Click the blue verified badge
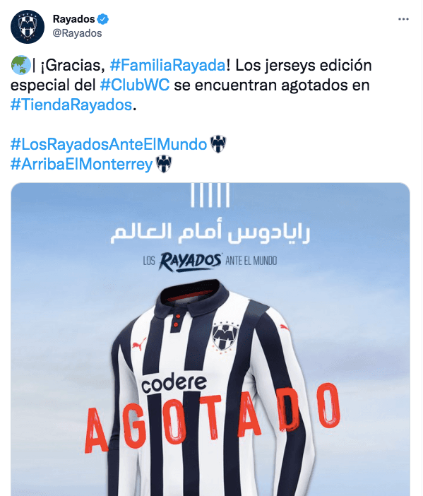Viewport: 423px width, 496px height. pos(102,19)
